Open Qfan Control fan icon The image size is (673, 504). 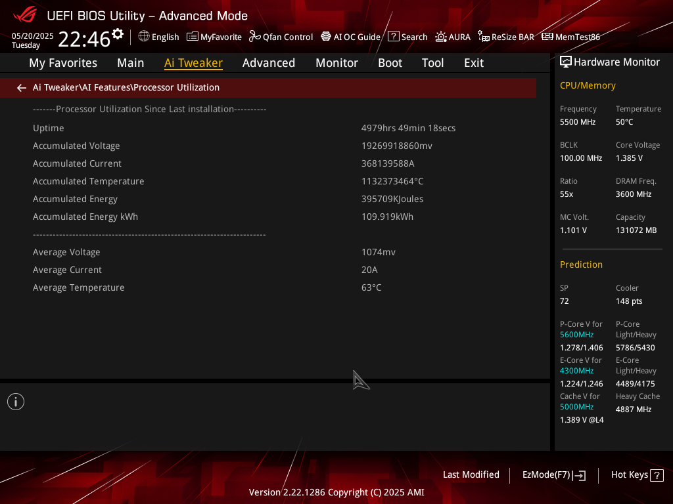(255, 37)
